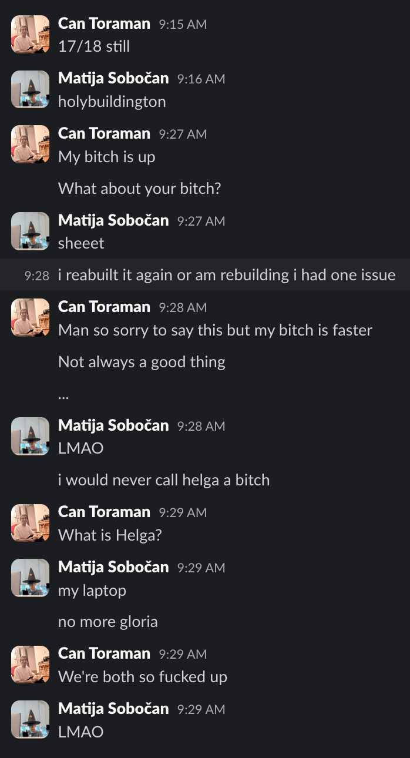Viewport: 410px width, 758px height.
Task: Open Matija's avatar next to the 9:28 "LMAO"
Action: pos(30,436)
